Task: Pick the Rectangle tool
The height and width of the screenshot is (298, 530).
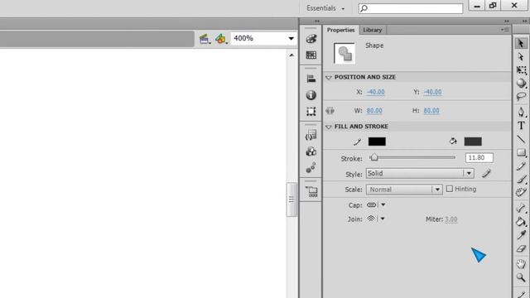Action: click(521, 152)
